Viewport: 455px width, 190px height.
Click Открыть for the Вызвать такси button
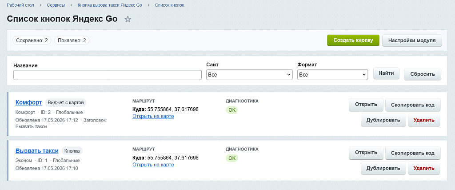tap(366, 153)
